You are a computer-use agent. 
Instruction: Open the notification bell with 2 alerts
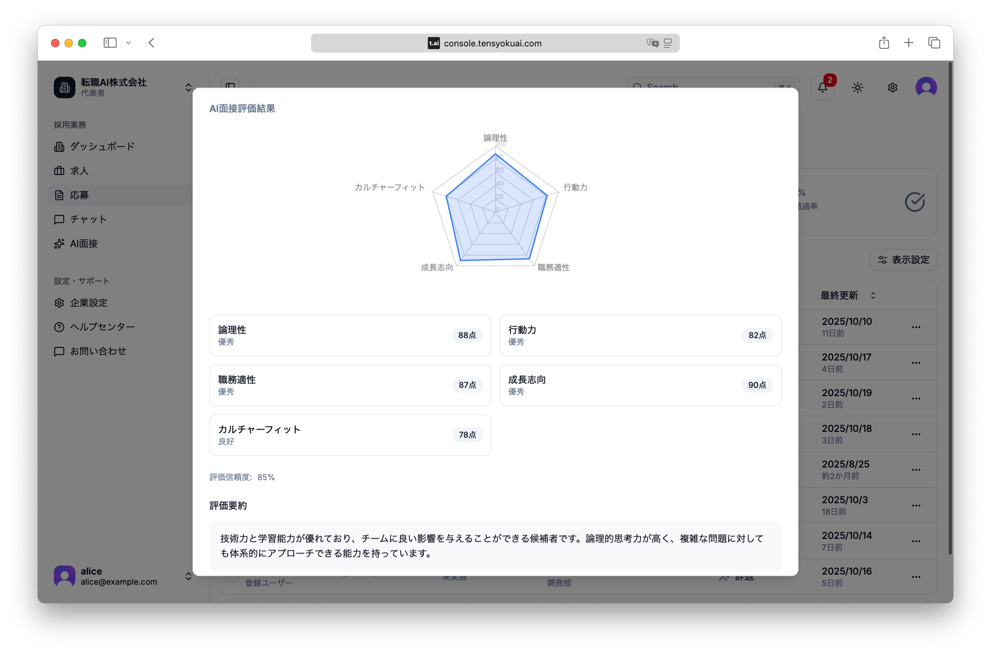coord(822,87)
